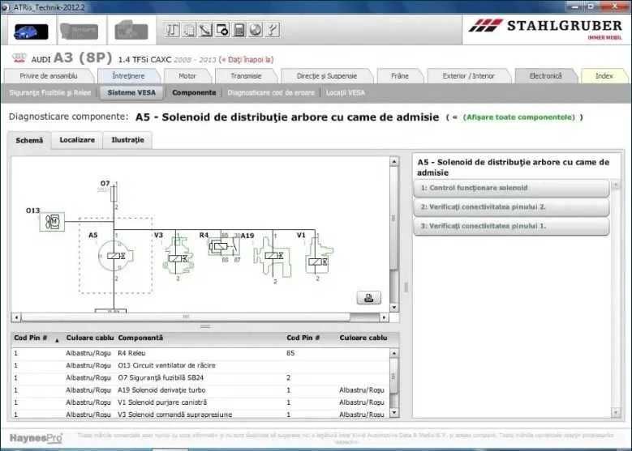This screenshot has width=632, height=451.
Task: Click schema horizontal scroll left arrow
Action: (16, 317)
